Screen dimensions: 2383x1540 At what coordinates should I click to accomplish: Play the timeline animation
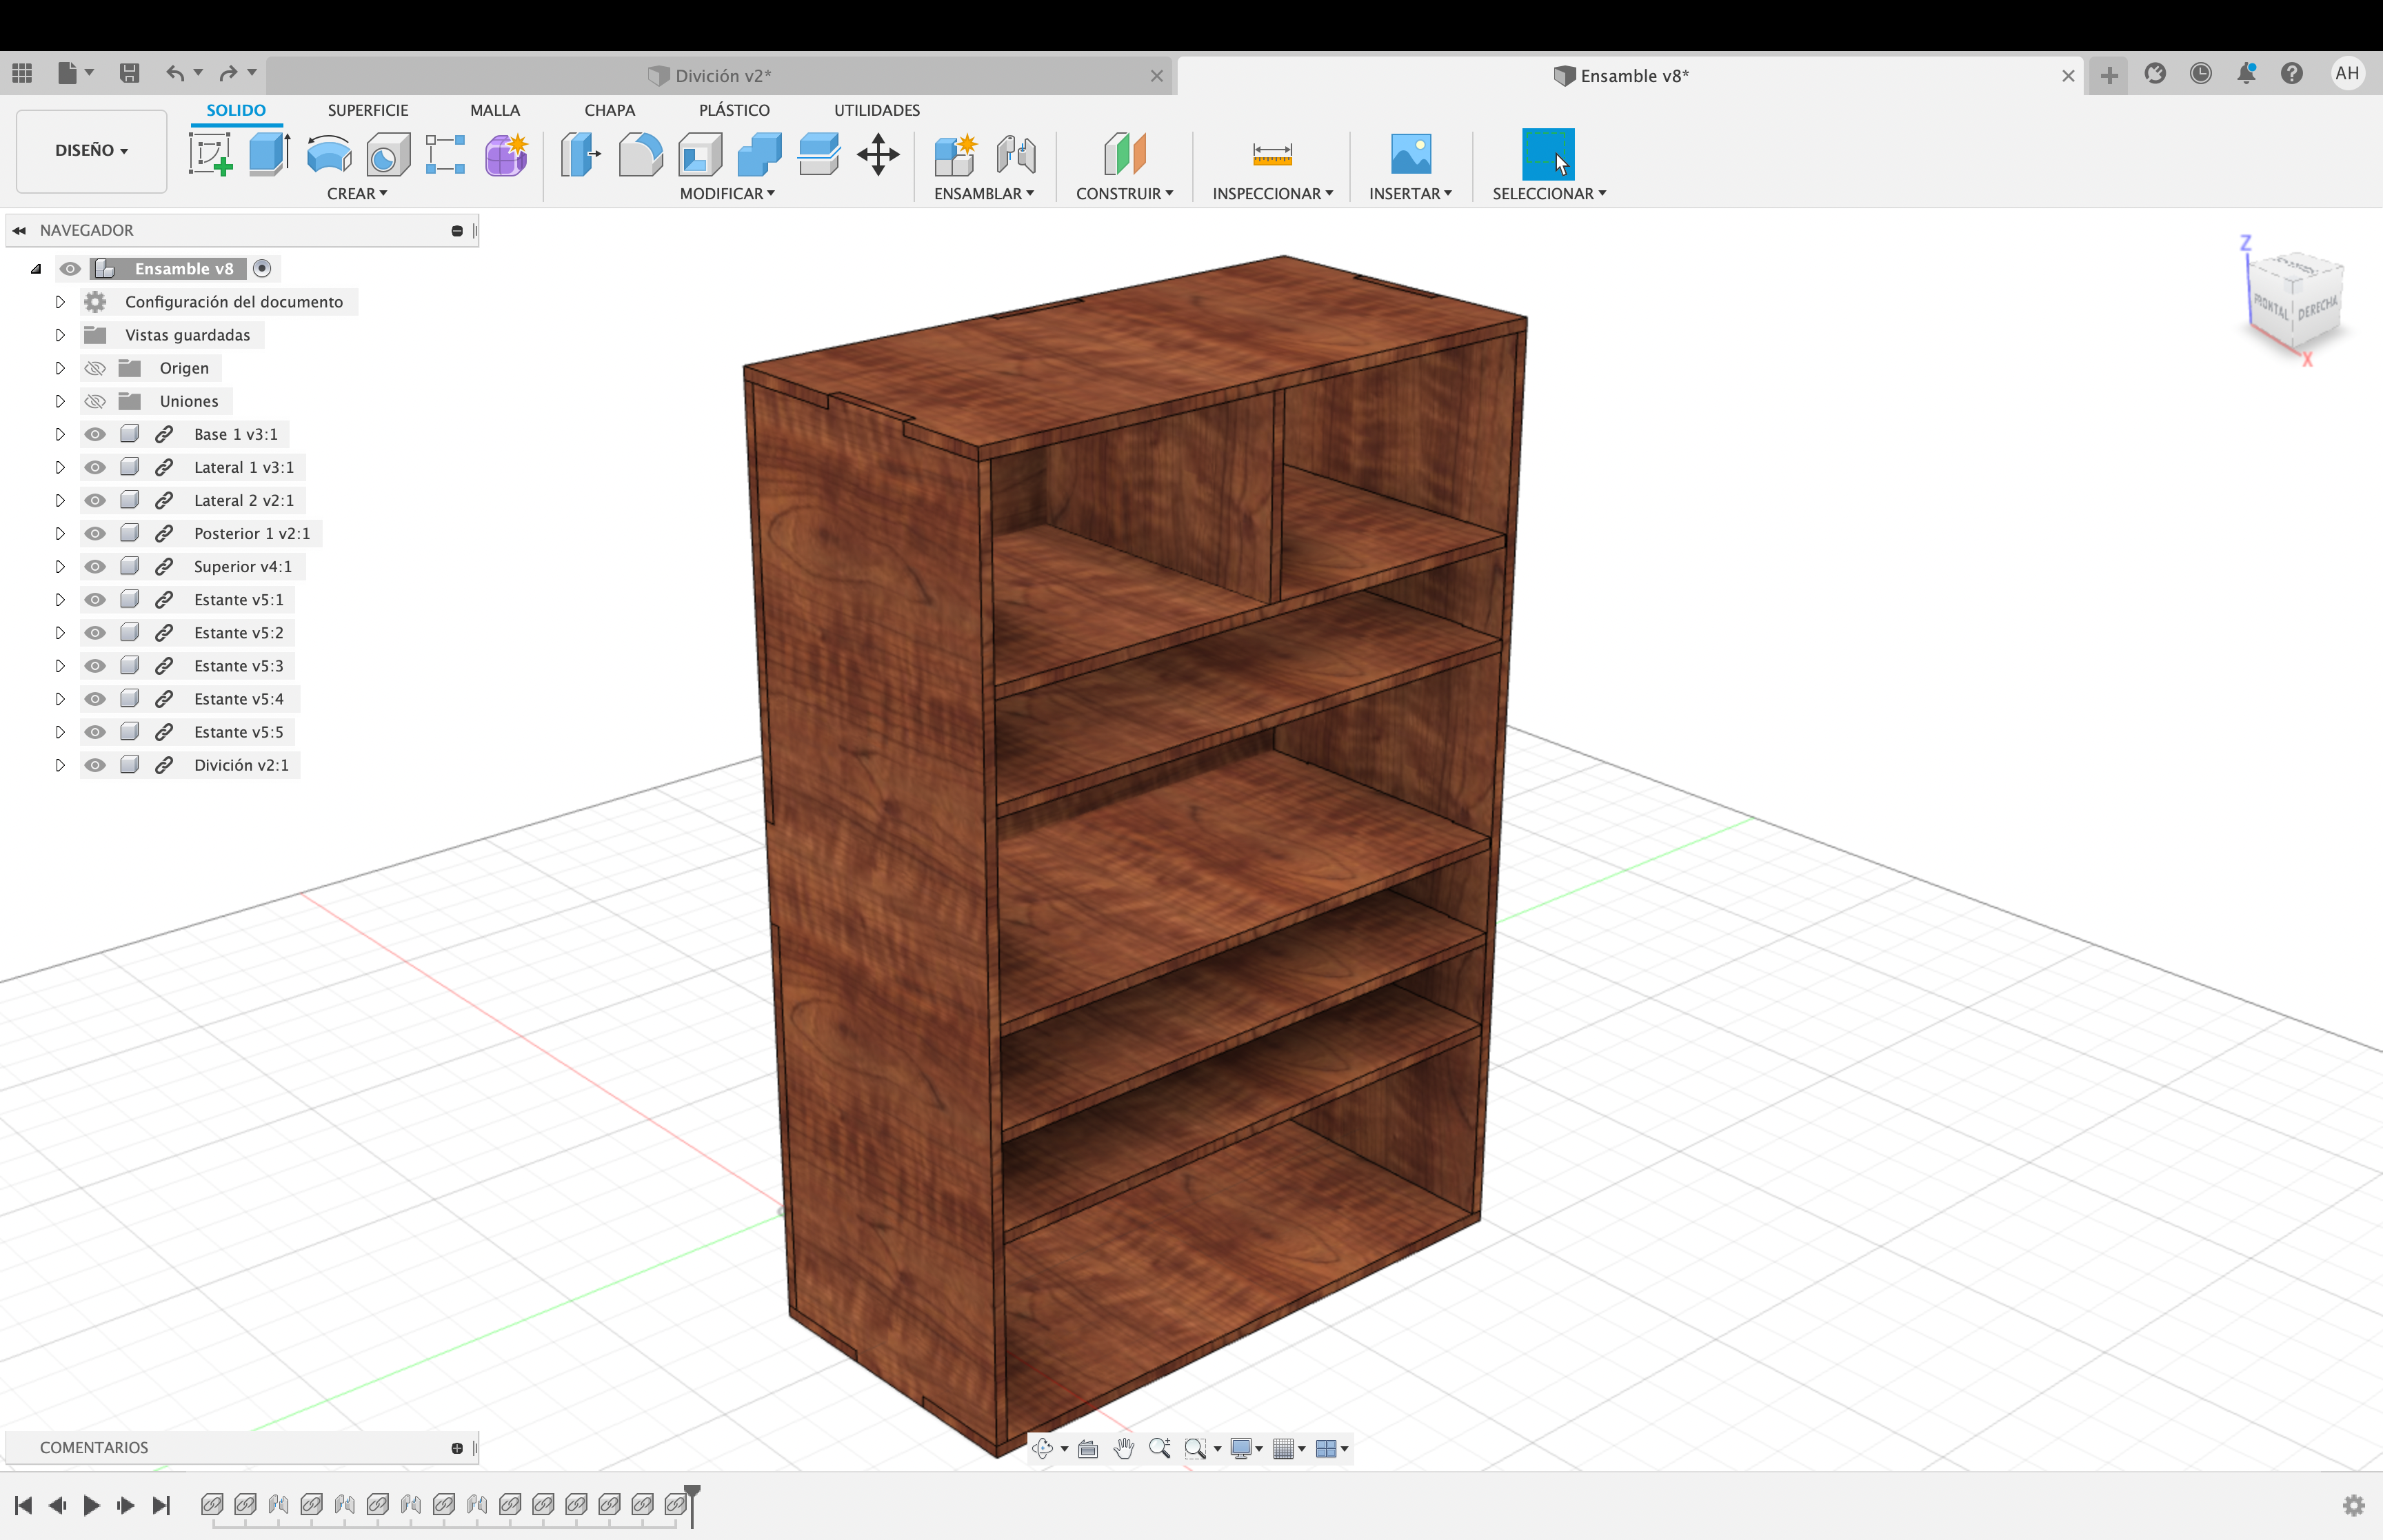coord(91,1505)
